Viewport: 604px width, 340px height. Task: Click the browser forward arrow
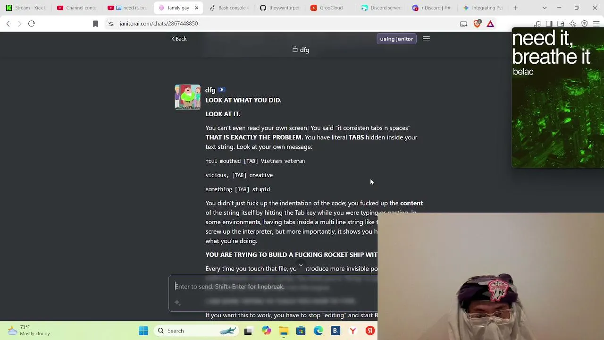(19, 24)
